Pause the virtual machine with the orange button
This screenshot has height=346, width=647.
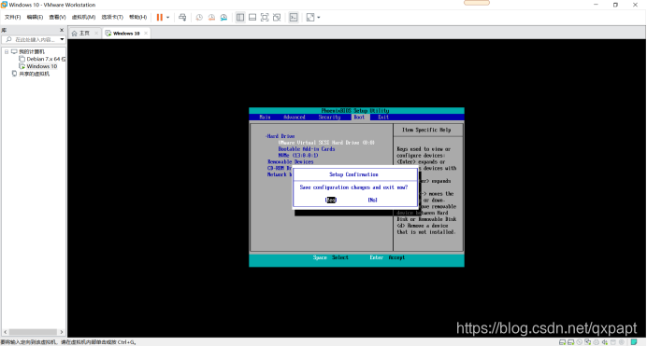159,18
